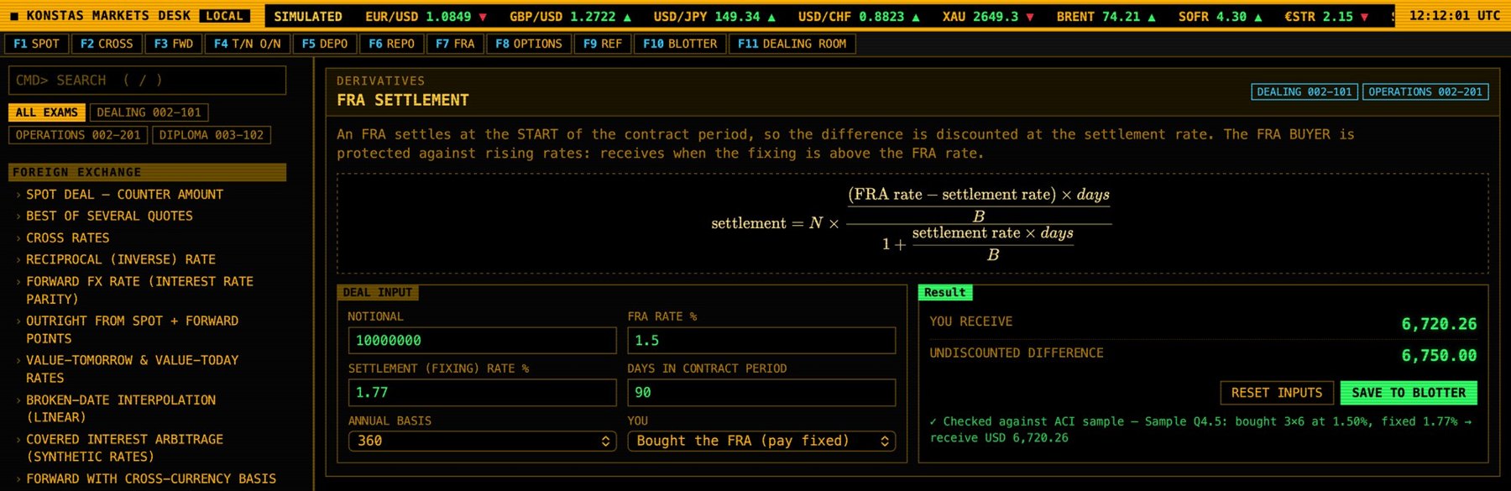Open BEST OF SEVERAL QUOTES topic
The image size is (1511, 491).
[x=109, y=216]
